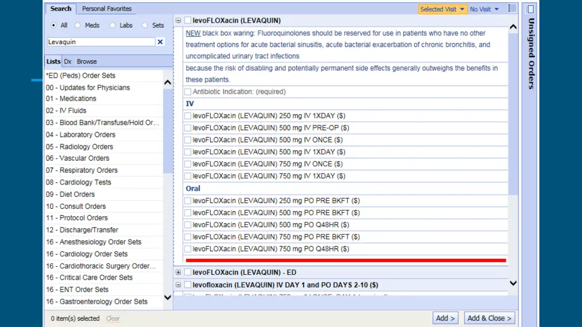582x327 pixels.
Task: Select the All radio button
Action: (53, 25)
